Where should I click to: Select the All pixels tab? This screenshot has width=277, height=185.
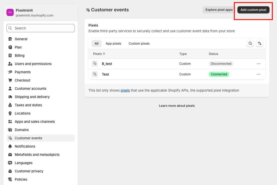tap(96, 44)
